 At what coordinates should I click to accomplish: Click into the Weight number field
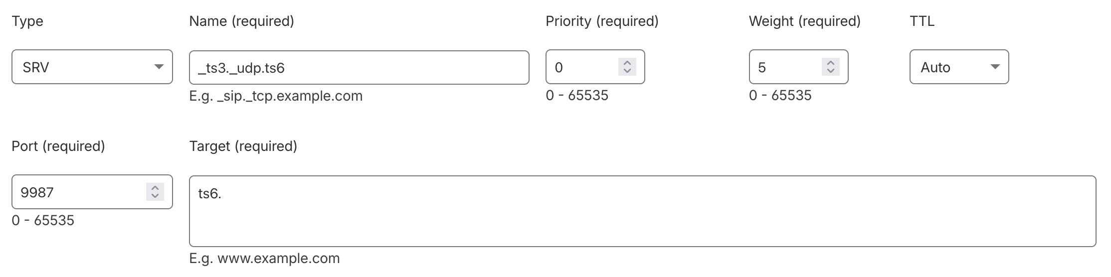(x=784, y=67)
